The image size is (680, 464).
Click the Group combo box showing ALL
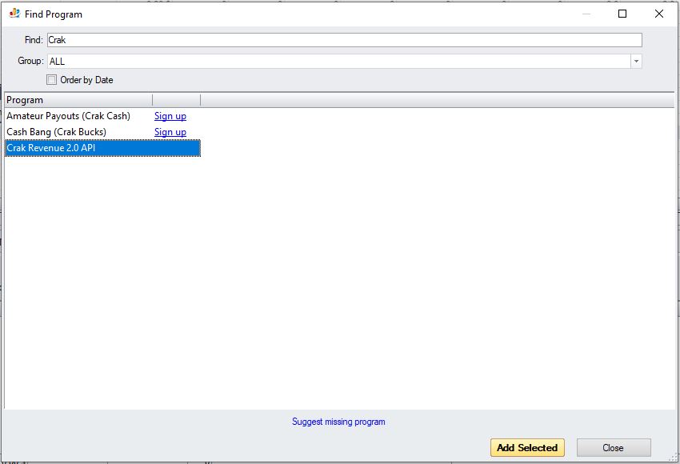(344, 61)
